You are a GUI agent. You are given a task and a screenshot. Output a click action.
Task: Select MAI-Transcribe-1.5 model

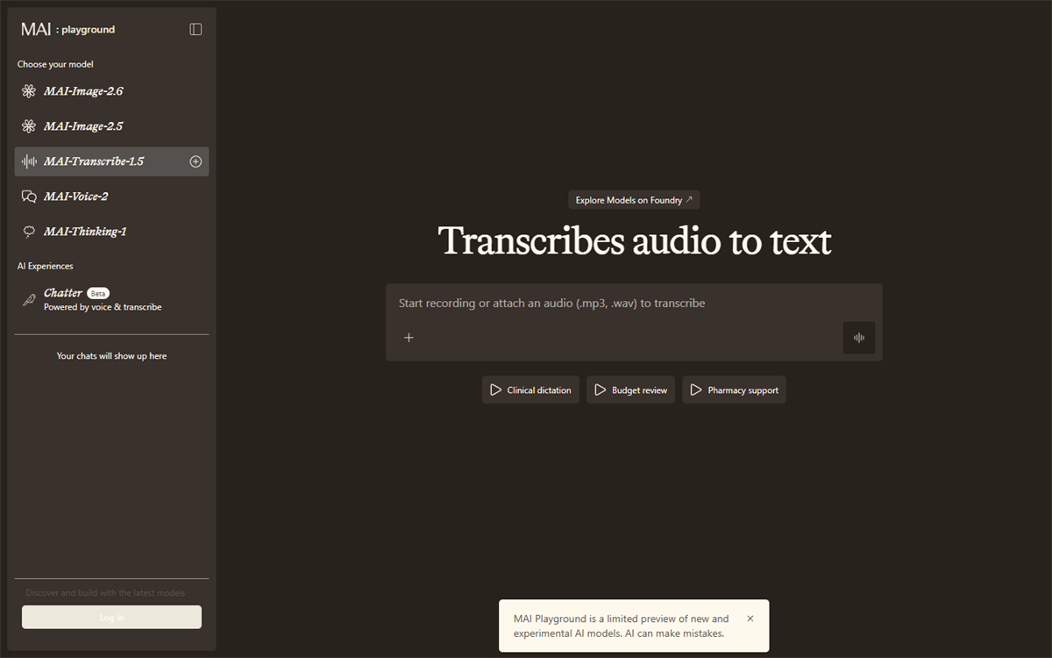click(111, 161)
